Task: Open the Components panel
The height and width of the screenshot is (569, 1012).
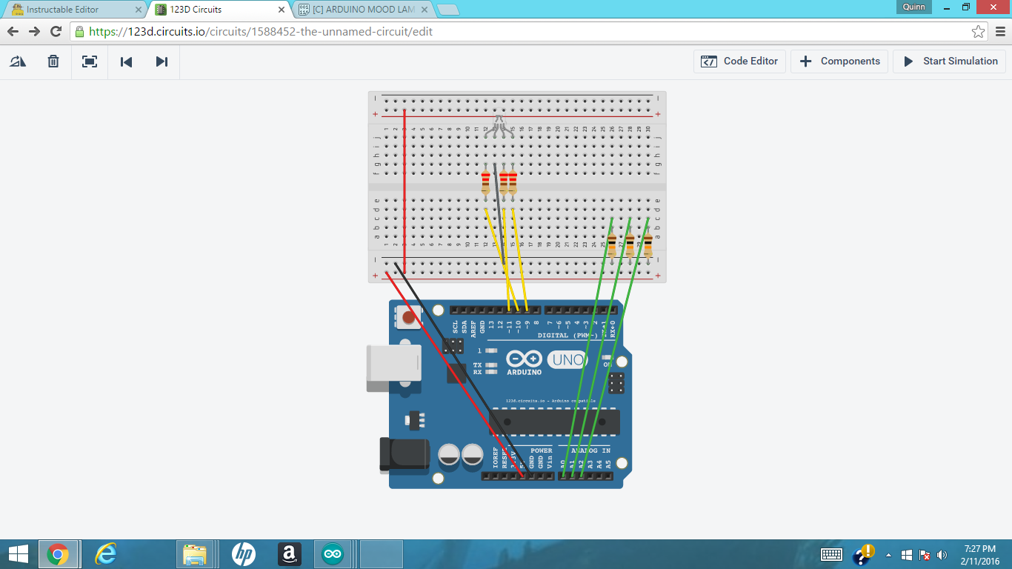Action: click(x=840, y=61)
